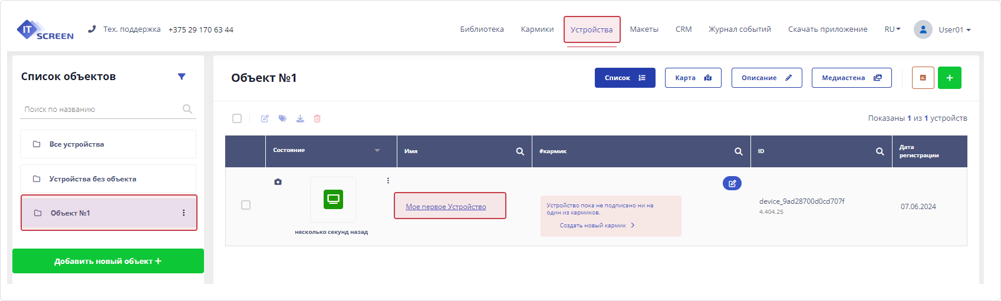
Task: Click the tags icon above the table
Action: (x=282, y=118)
